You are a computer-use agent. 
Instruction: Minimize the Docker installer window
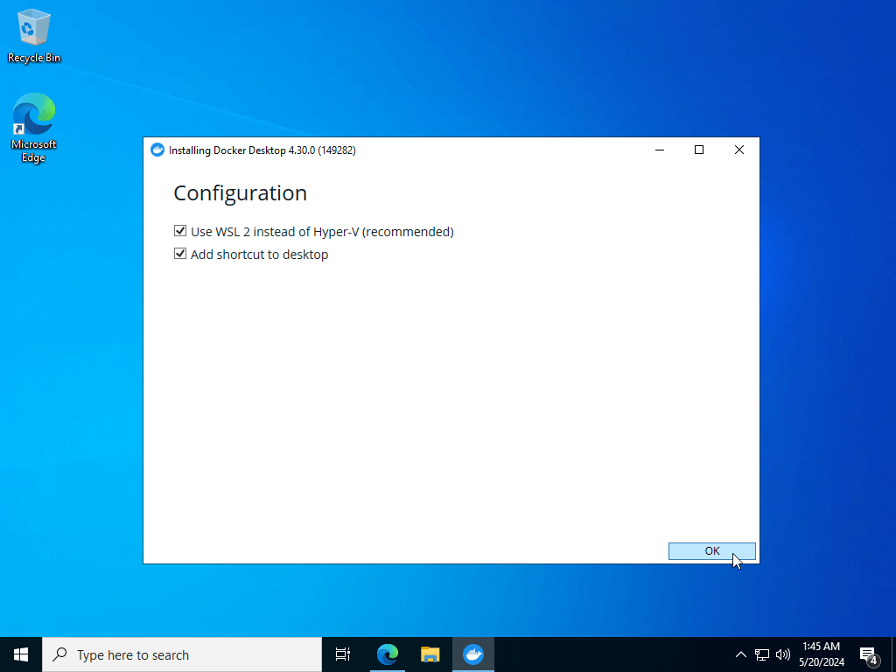(660, 150)
